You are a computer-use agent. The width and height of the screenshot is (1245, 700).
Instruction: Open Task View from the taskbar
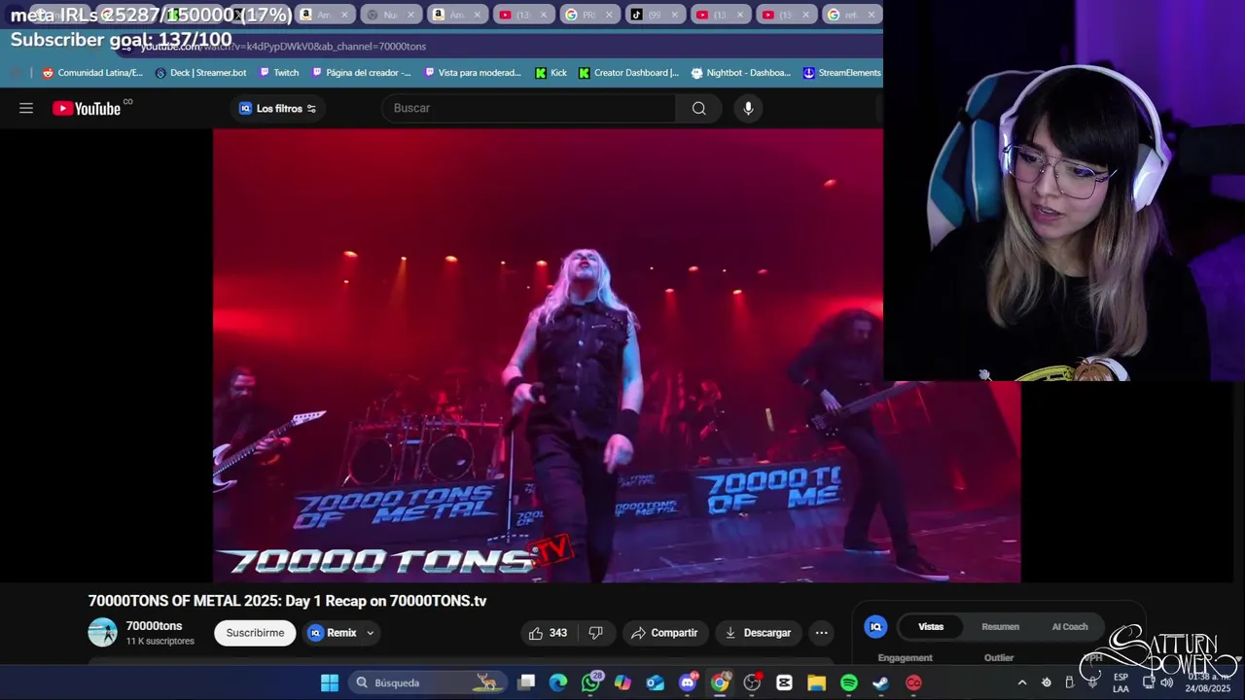coord(526,682)
